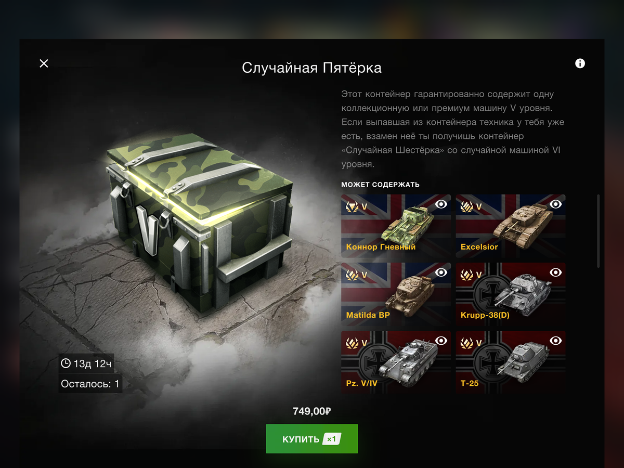Image resolution: width=624 pixels, height=468 pixels.
Task: Click the eye icon on T-25 card
Action: coord(556,341)
